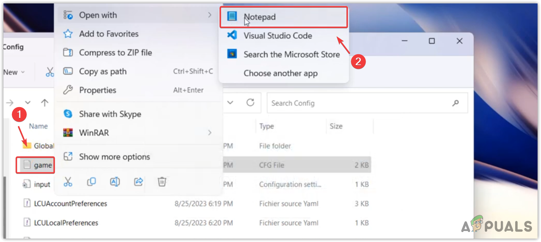Click the Refresh button in address bar
The image size is (541, 242).
point(250,102)
